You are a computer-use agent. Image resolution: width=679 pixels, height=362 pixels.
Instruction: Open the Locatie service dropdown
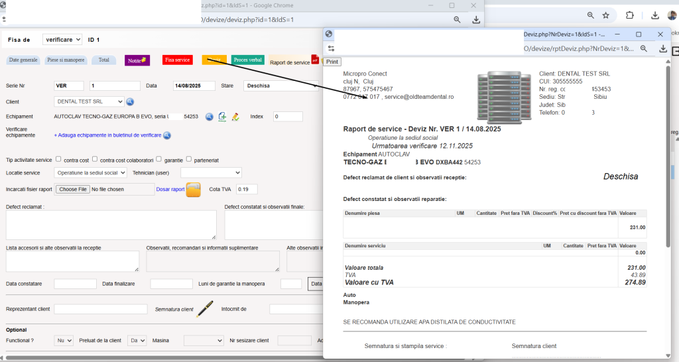90,173
